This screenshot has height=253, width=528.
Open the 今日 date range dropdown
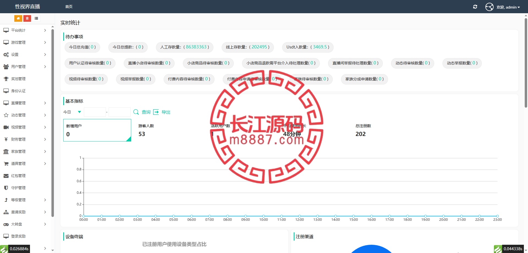(73, 112)
